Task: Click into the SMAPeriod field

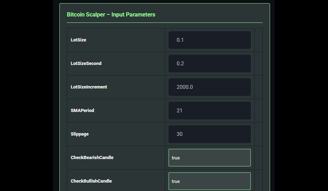Action: 209,111
